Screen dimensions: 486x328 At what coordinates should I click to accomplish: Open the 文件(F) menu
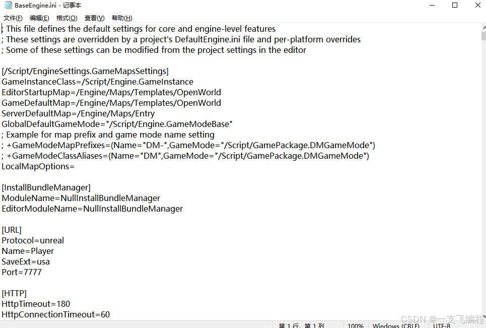tap(13, 18)
